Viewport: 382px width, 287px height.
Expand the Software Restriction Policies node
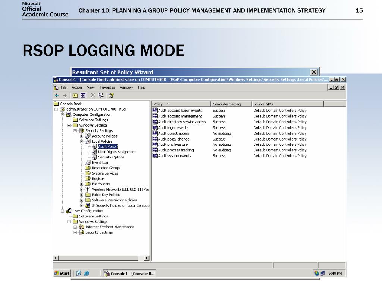(82, 200)
